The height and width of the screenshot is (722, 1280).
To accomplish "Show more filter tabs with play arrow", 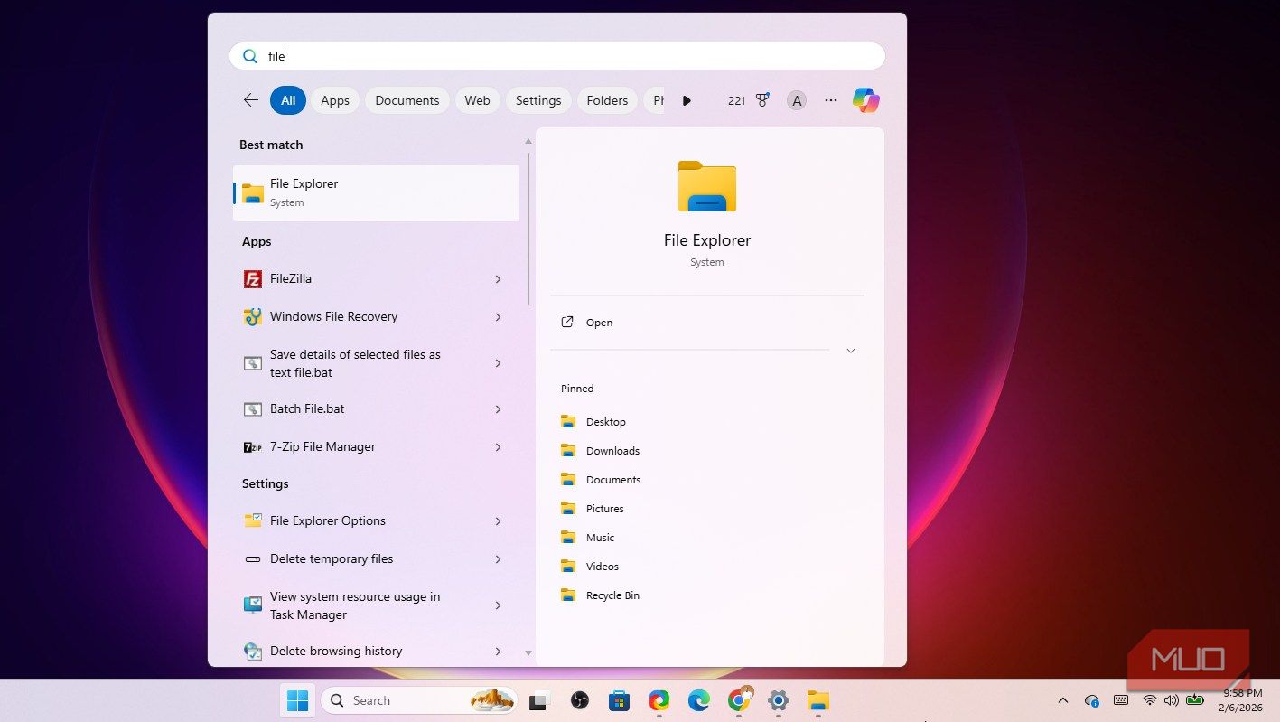I will 687,100.
